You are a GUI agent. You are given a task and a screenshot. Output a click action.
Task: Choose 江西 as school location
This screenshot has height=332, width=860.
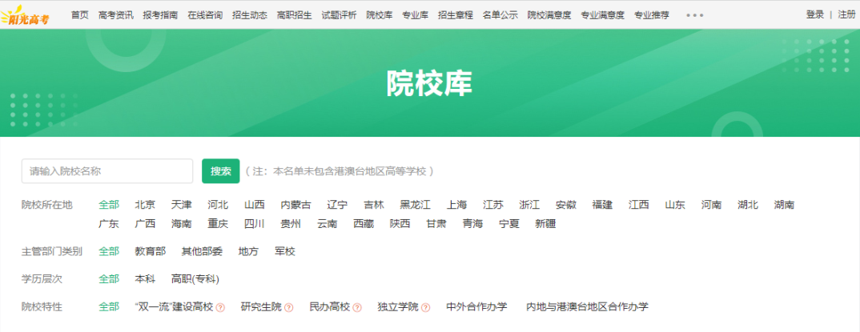(x=639, y=205)
